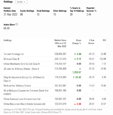The image size is (113, 115).
Task: Open Tencent Holdings Ltd holding
Action: pyautogui.click(x=14, y=54)
